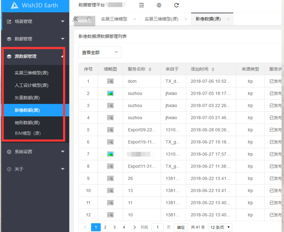Sort by 服务名称 column arrows

150,69
